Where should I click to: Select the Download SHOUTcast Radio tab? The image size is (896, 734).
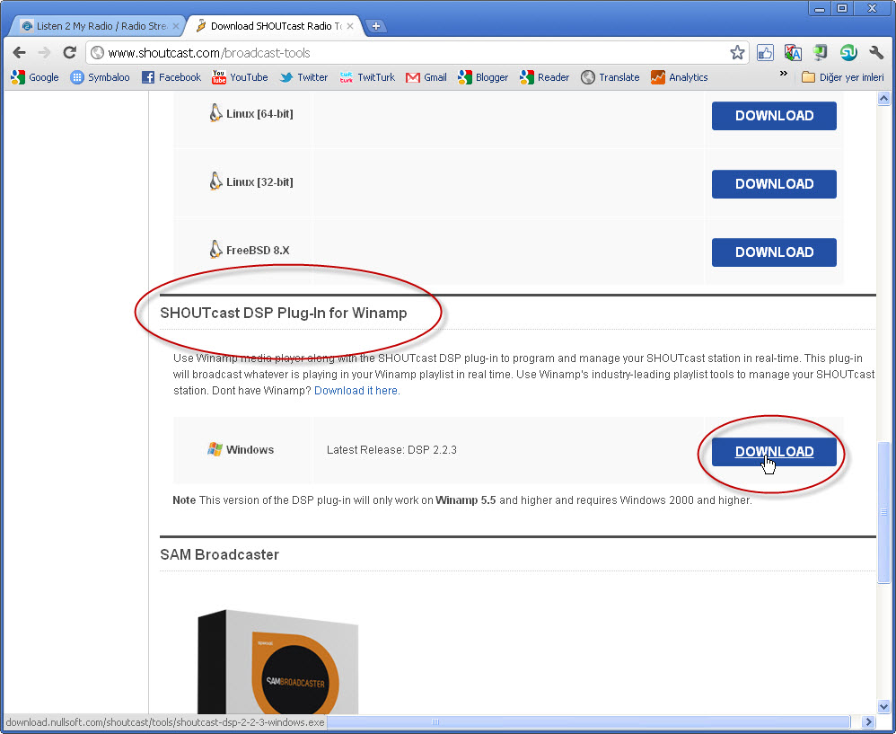(x=275, y=26)
